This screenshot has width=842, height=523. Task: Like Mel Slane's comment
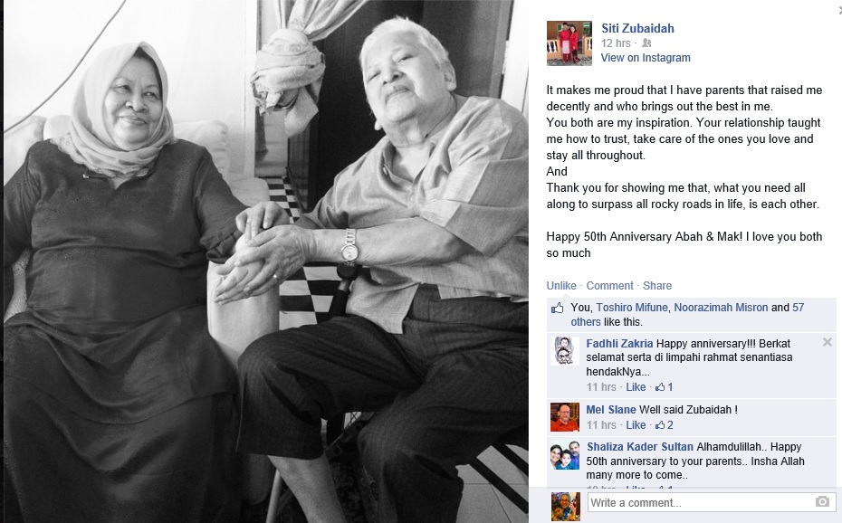coord(636,425)
